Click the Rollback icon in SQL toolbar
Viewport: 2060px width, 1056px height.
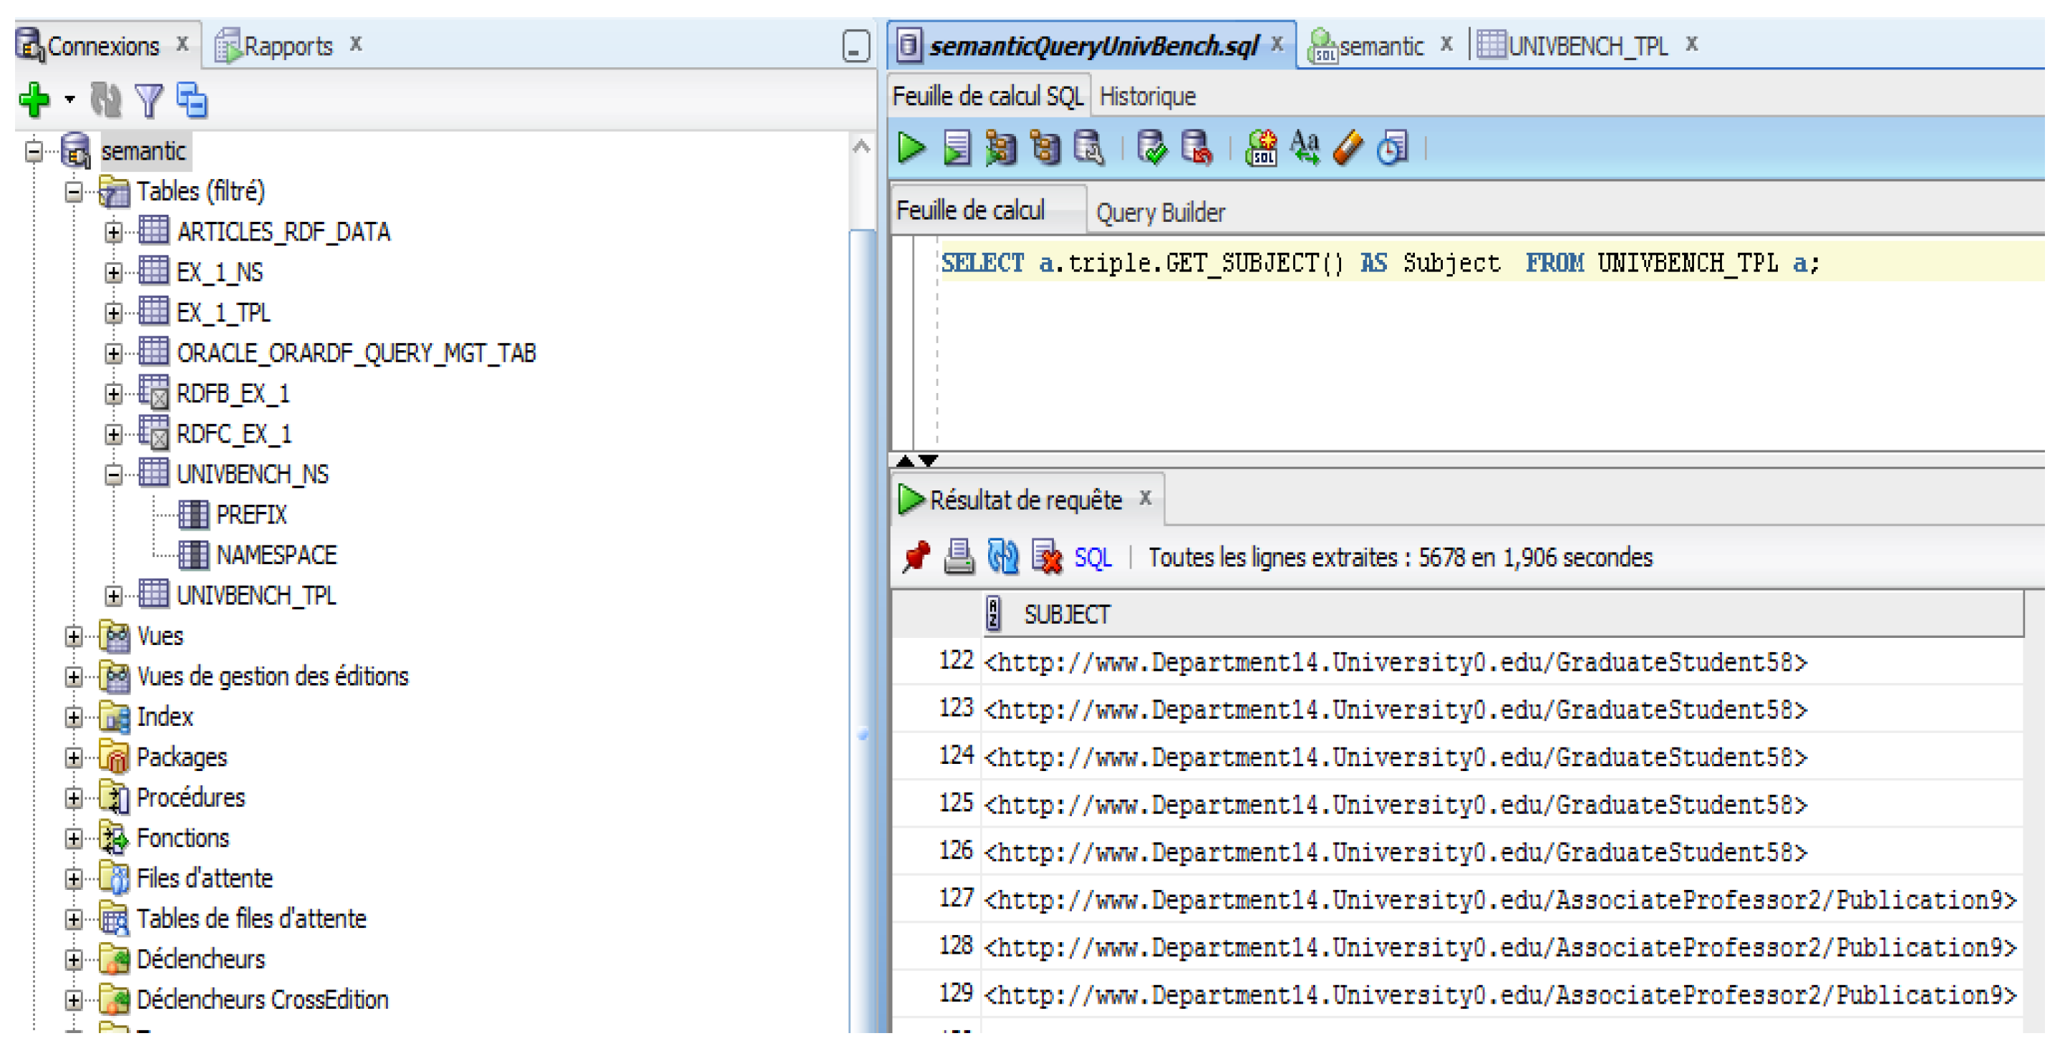1196,148
